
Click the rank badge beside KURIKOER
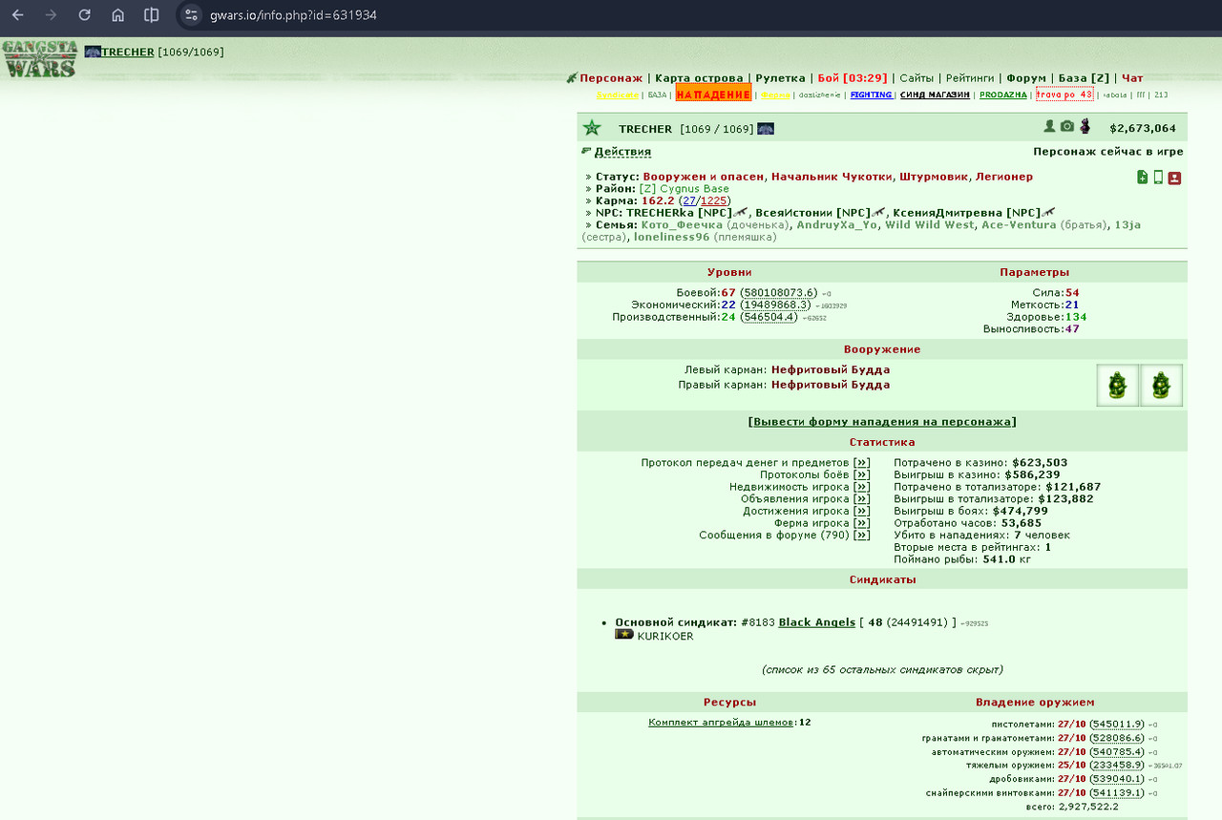click(x=624, y=634)
